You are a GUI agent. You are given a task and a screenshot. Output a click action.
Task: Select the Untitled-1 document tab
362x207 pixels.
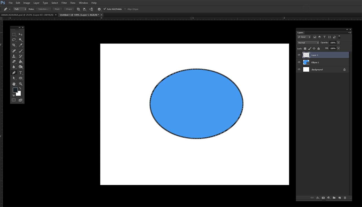(79, 15)
